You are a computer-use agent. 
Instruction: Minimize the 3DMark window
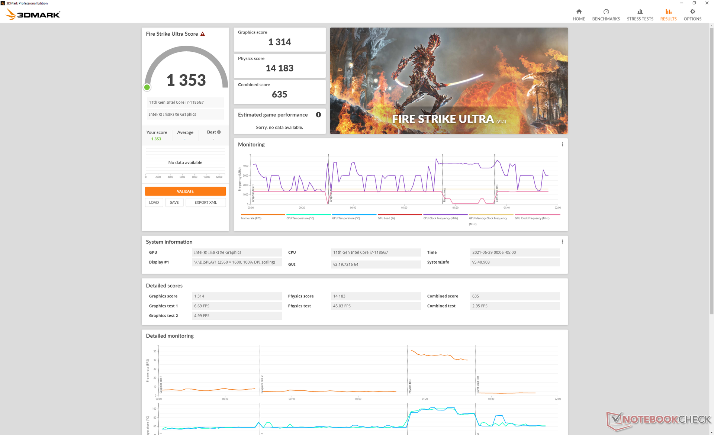[x=681, y=3]
